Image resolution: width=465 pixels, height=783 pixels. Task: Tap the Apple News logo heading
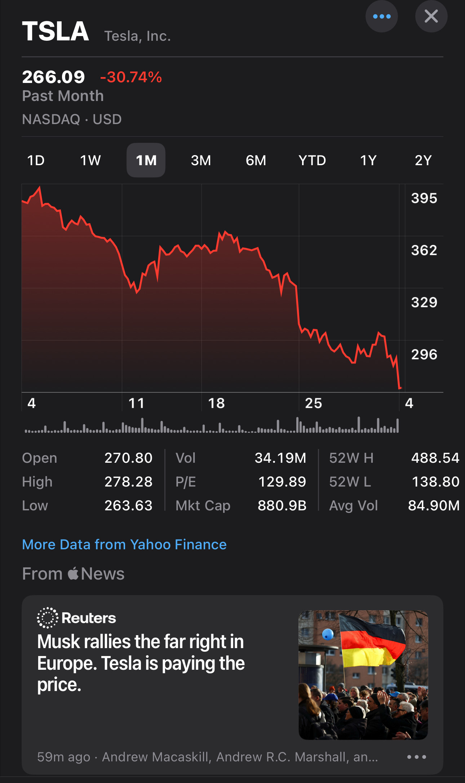tap(74, 574)
